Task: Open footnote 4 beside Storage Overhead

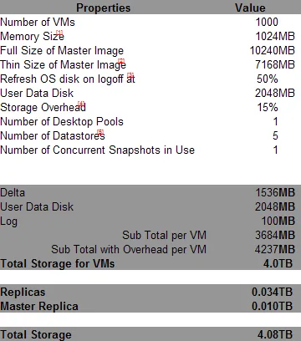Action: click(x=81, y=104)
